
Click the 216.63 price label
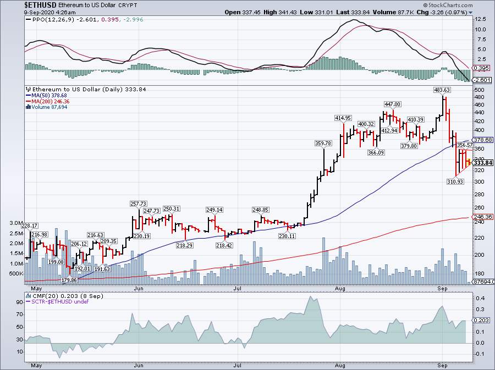point(96,235)
